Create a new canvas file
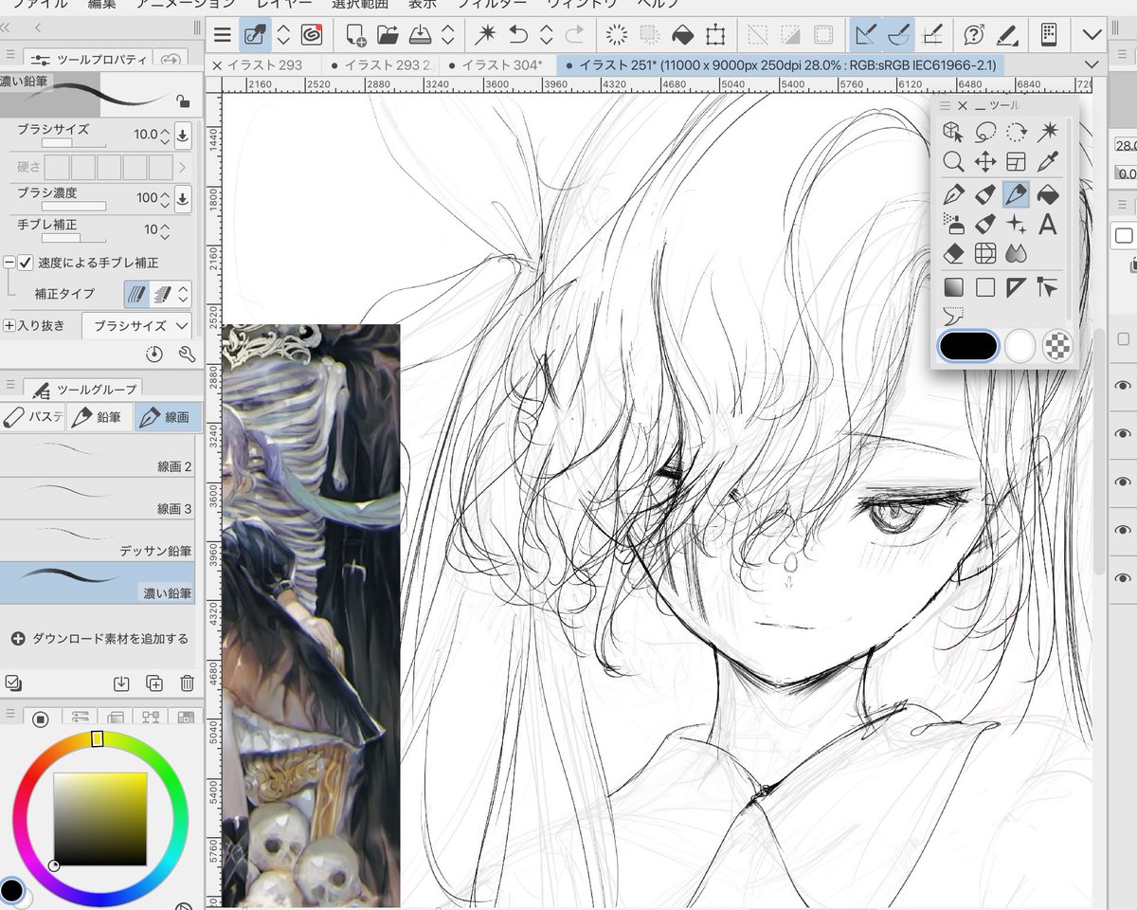This screenshot has width=1137, height=910. tap(356, 35)
